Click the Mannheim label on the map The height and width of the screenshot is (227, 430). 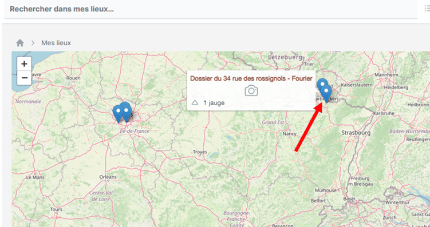coord(386,75)
